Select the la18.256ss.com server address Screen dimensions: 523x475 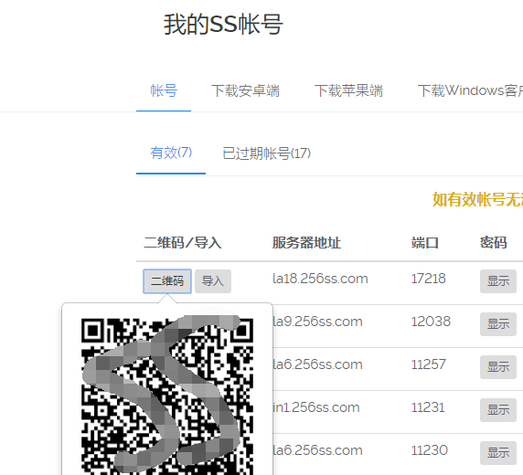(x=320, y=279)
